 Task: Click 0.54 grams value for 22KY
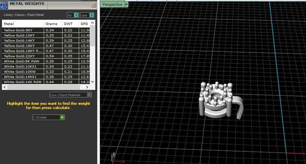(50, 56)
